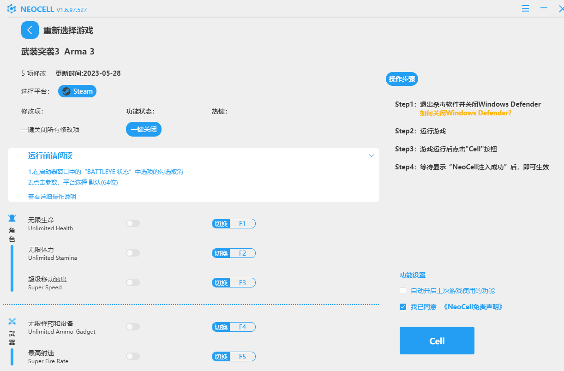Click the 一键关闭 button

point(144,130)
